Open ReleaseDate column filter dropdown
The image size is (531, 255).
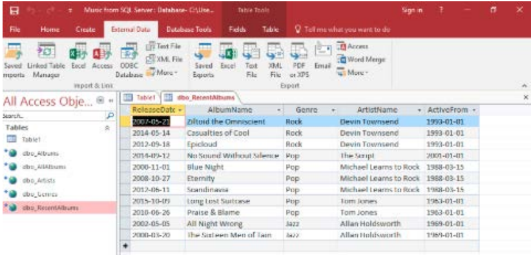pyautogui.click(x=180, y=110)
